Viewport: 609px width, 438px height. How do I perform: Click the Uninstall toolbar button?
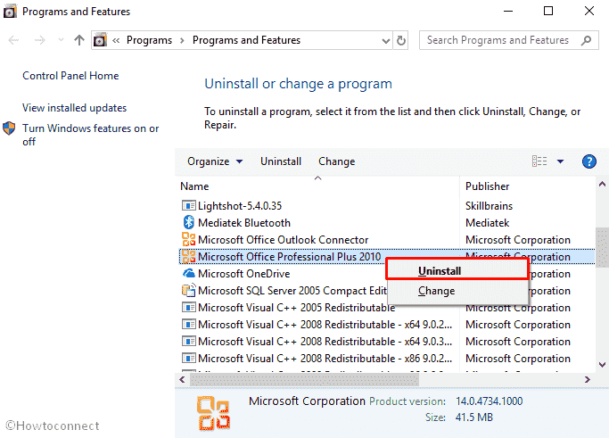coord(280,161)
